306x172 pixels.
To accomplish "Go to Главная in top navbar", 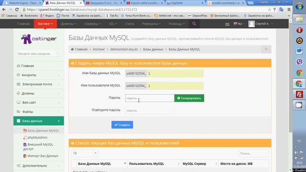I will pos(23,24).
